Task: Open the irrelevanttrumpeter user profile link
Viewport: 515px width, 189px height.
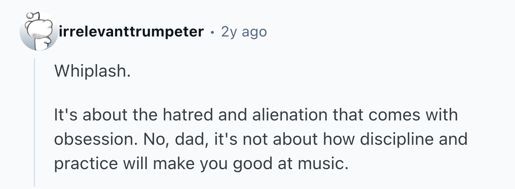Action: click(x=131, y=32)
